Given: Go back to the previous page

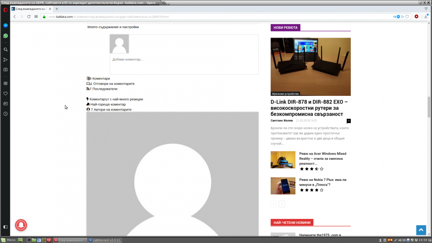Looking at the screenshot, I should (15, 16).
